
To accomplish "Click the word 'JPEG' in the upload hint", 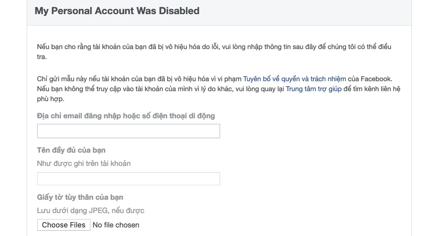I will point(99,211).
